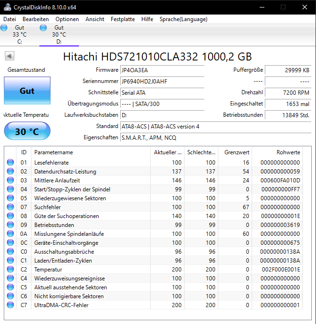Screen dimensions: 316x324
Task: Open the Bearbeiten menu
Action: (x=36, y=19)
